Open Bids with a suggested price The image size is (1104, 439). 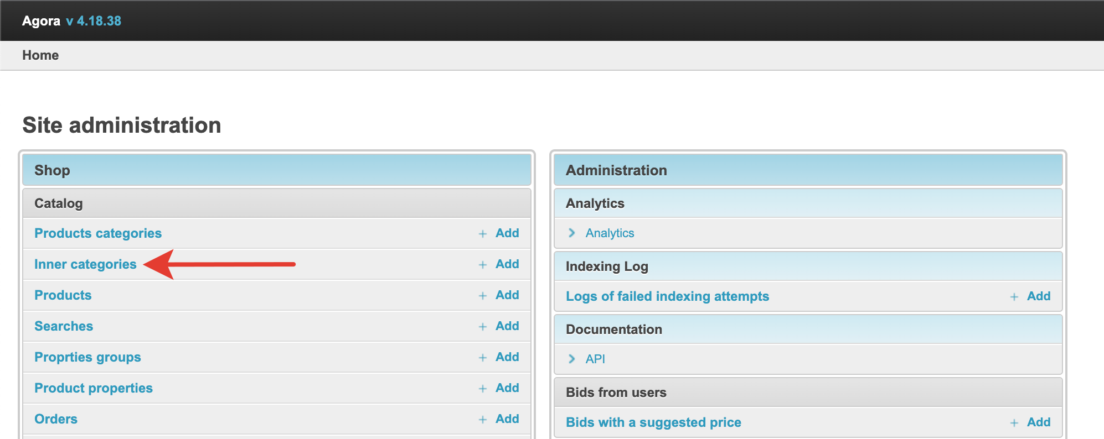point(653,422)
